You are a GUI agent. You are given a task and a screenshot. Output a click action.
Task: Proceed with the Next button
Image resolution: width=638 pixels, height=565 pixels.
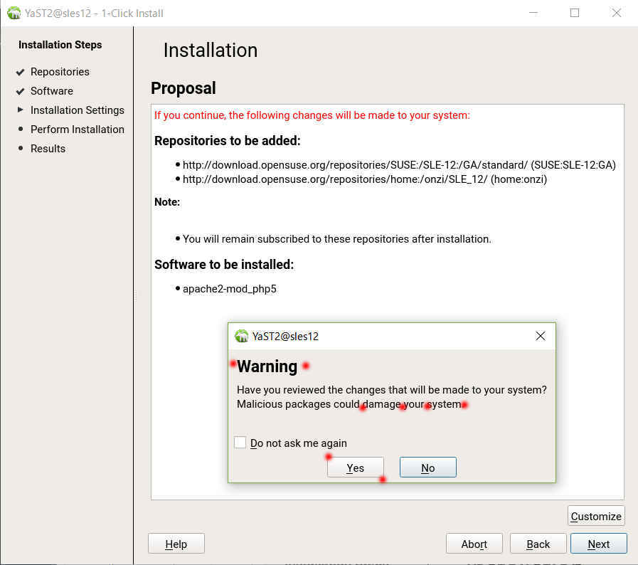599,544
